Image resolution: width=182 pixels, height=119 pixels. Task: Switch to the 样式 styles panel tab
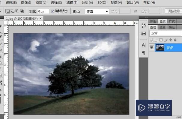pyautogui.click(x=172, y=21)
